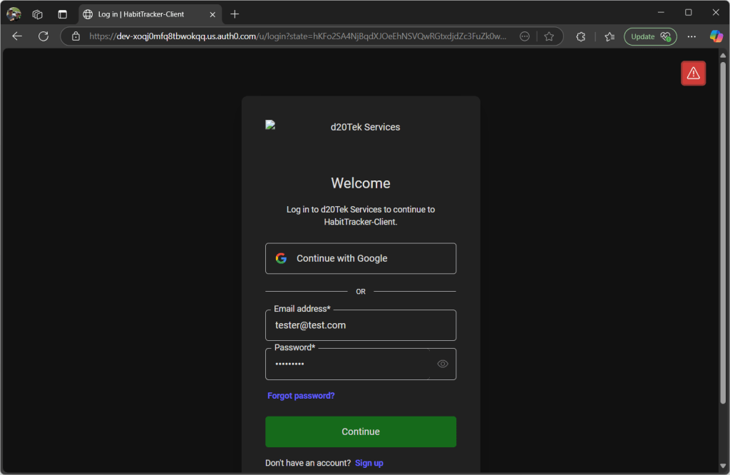The image size is (730, 475).
Task: Click Continue with Google button
Action: click(361, 258)
